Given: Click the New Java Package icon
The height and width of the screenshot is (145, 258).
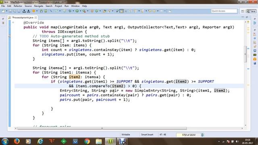Looking at the screenshot, I should click(92, 11).
